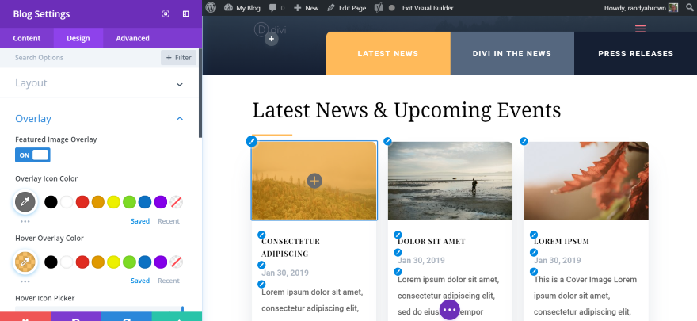Expand Hover Overlay Color more-options dots
Screen dimensions: 697x321
tap(25, 281)
